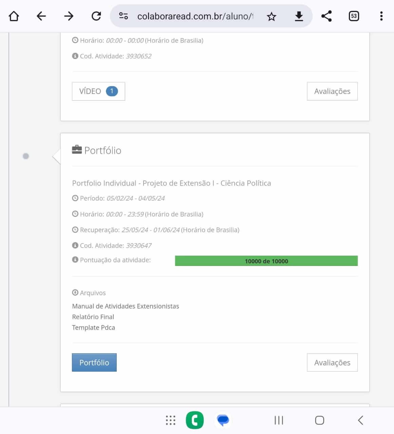Reload the page with refresh icon
Image resolution: width=394 pixels, height=434 pixels.
click(96, 16)
